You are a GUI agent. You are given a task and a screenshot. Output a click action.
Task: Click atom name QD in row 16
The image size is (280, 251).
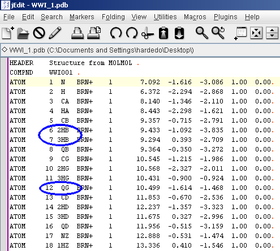[65, 226]
